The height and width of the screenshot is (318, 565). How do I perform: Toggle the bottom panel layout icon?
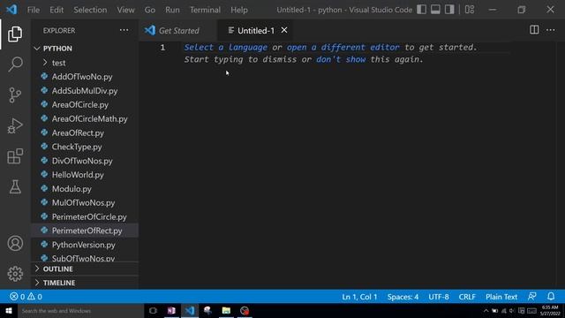tap(435, 10)
